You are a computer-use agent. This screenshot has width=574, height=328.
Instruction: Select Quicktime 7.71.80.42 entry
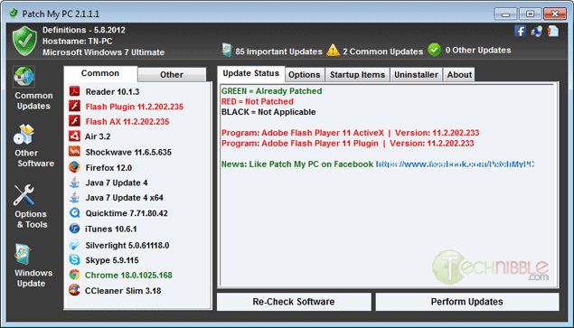[x=127, y=213]
